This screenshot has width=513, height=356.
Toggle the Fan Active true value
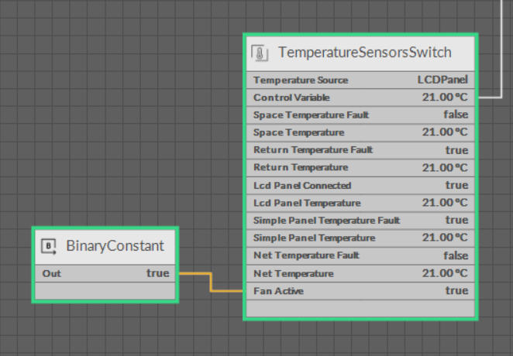pos(456,291)
